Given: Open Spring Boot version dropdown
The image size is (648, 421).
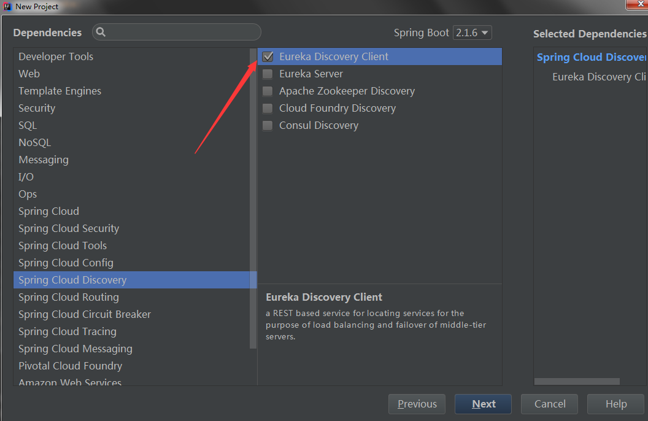Looking at the screenshot, I should [x=472, y=33].
